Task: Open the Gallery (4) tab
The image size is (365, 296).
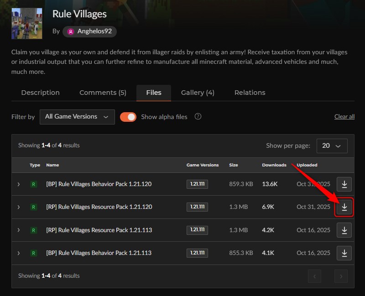Action: (198, 93)
